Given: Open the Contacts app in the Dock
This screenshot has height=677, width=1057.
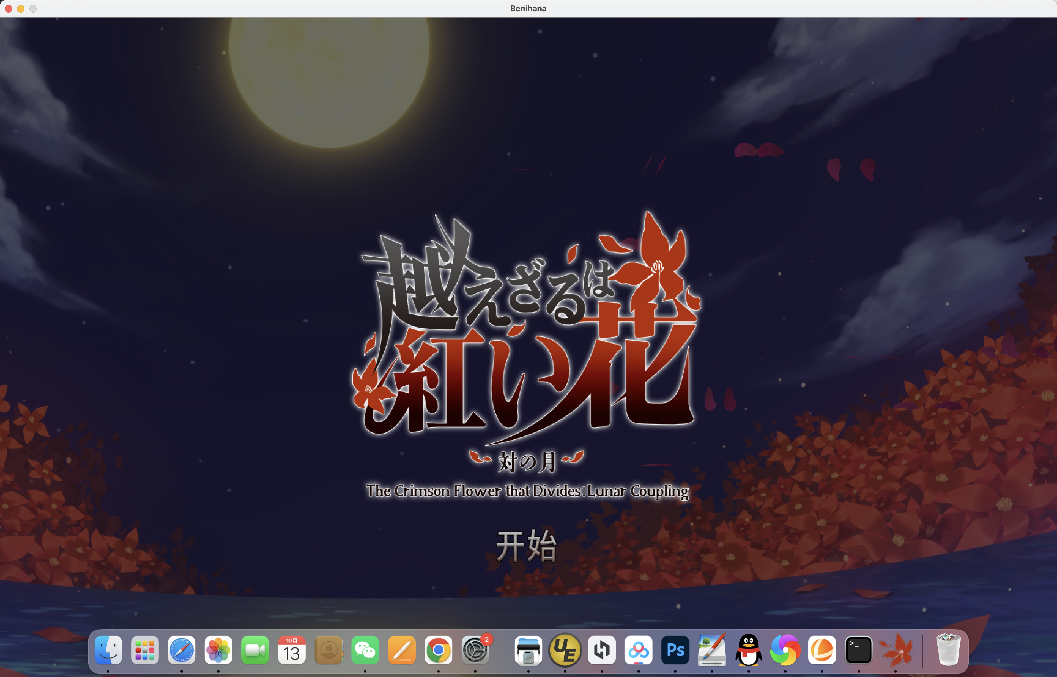Looking at the screenshot, I should 328,650.
